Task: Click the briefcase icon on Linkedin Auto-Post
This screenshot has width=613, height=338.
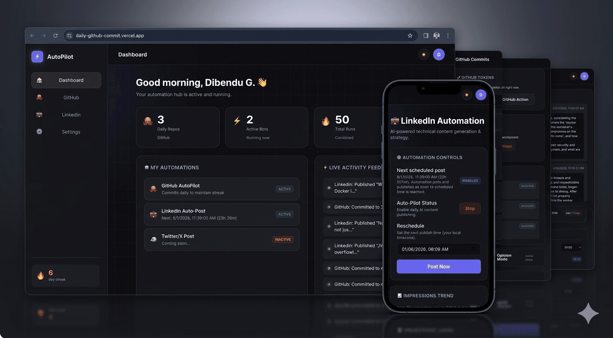Action: (153, 214)
